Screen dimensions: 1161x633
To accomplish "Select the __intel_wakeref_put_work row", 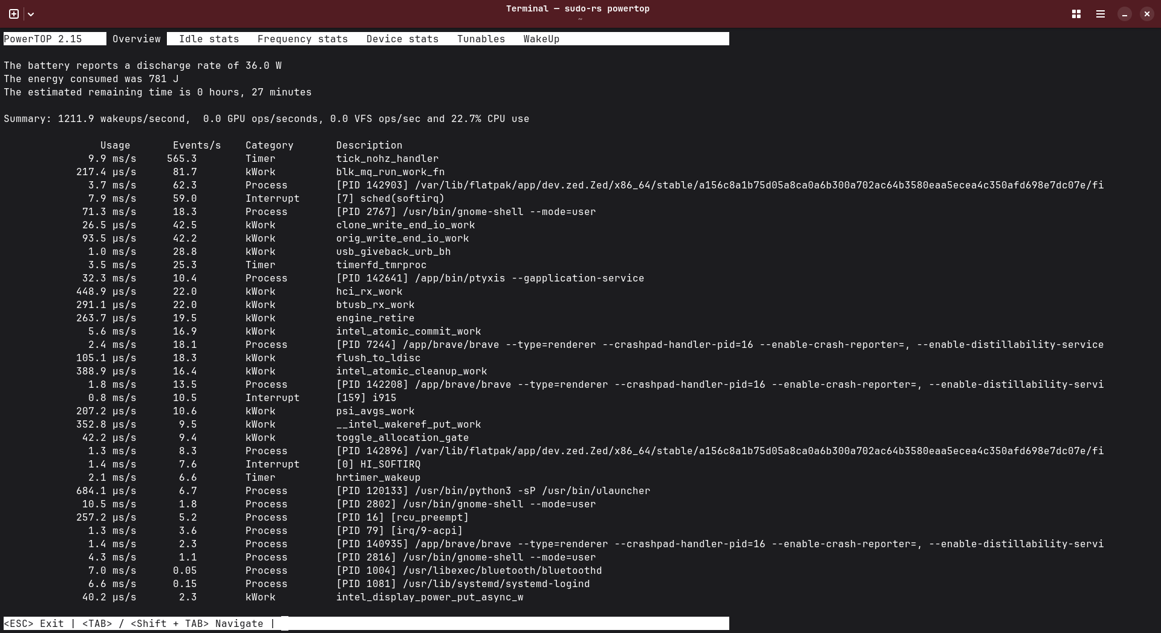I will tap(279, 424).
